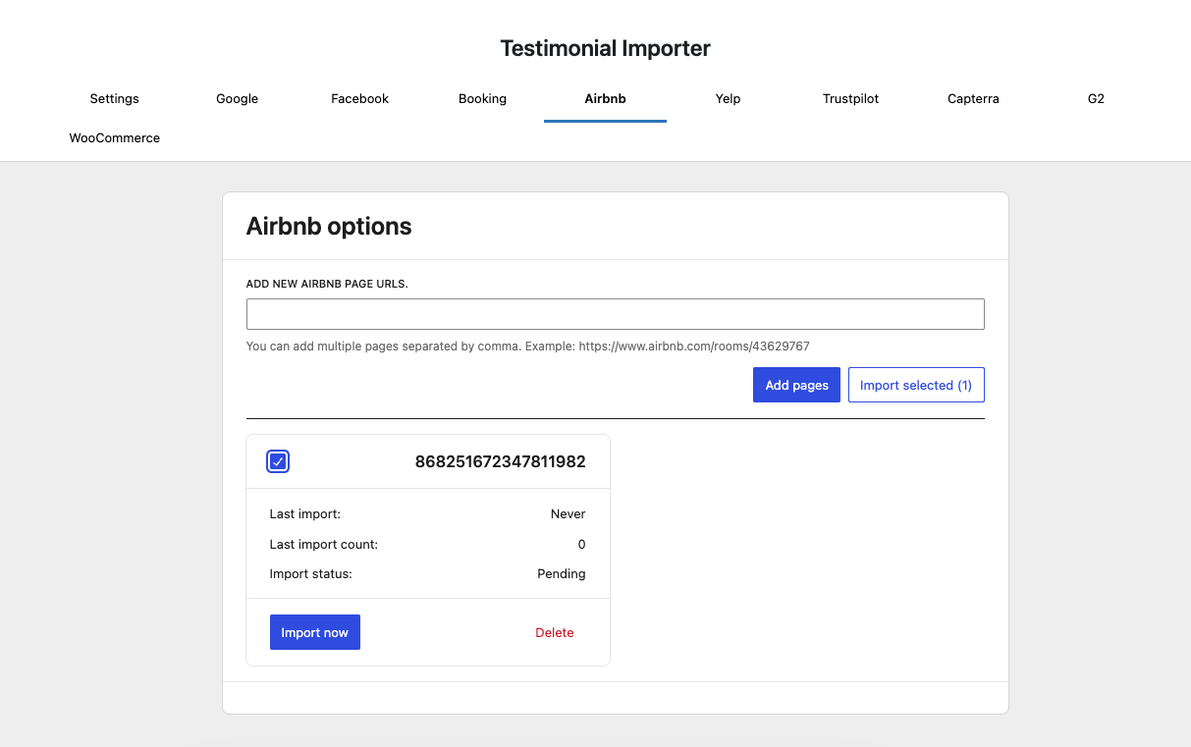Select the Booking tab
The width and height of the screenshot is (1191, 747).
pyautogui.click(x=482, y=99)
